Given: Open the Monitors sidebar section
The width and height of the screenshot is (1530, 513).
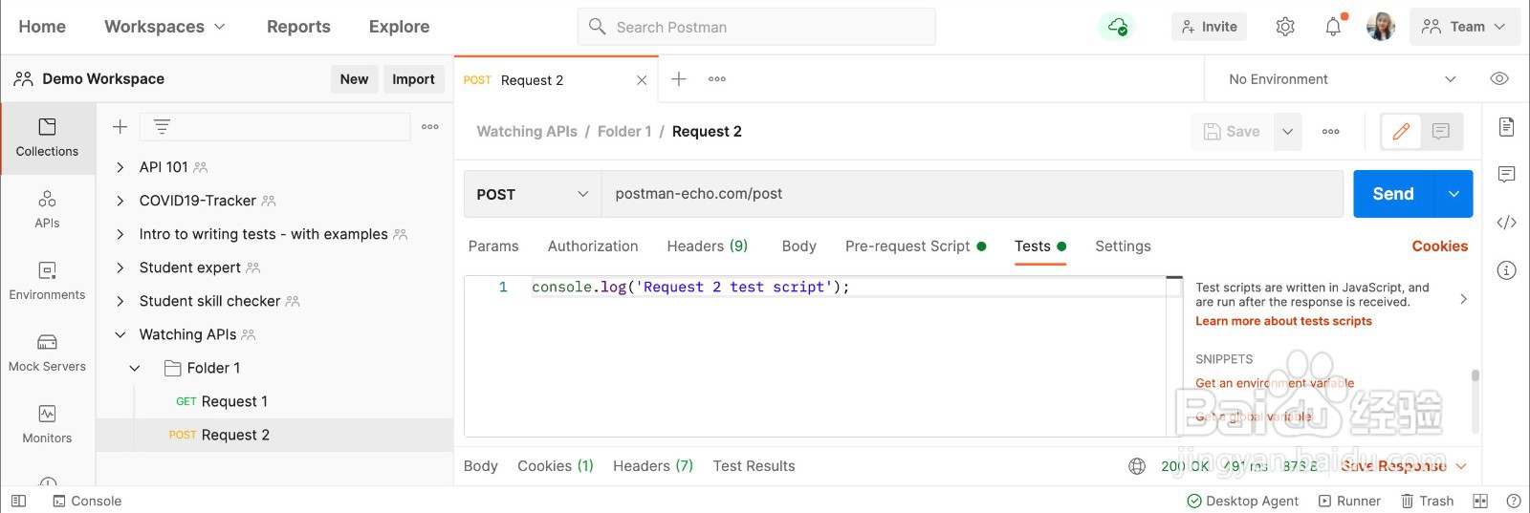Looking at the screenshot, I should point(47,424).
